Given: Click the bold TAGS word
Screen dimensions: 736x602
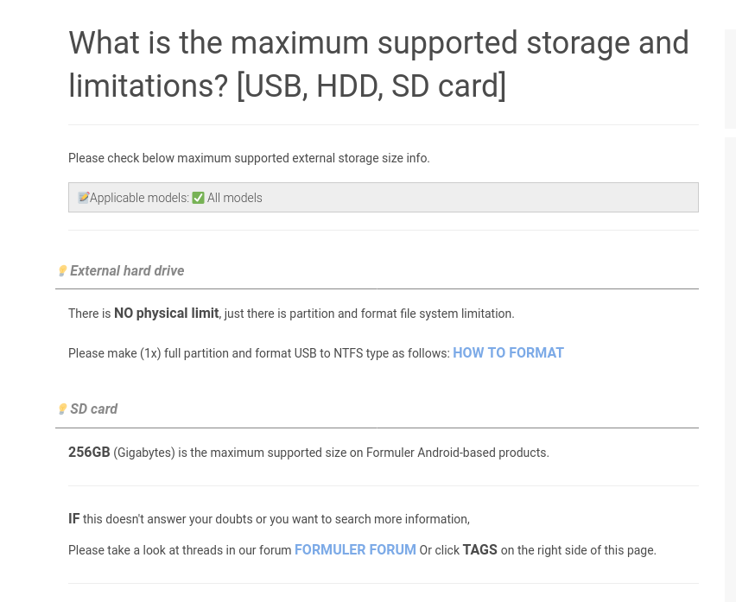Looking at the screenshot, I should (x=479, y=549).
